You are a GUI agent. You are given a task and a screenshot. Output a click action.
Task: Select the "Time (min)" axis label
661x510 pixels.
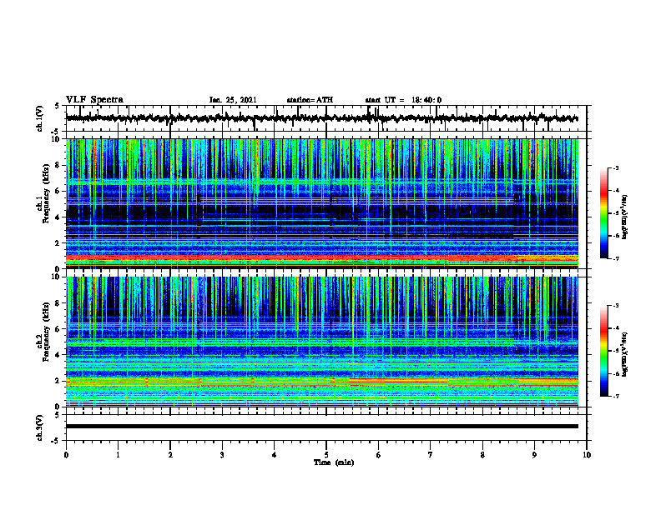point(334,462)
